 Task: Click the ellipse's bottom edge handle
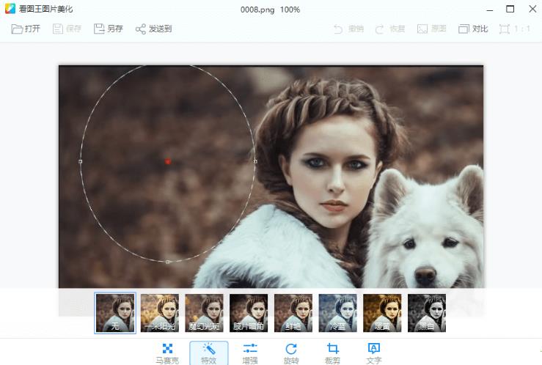(x=168, y=262)
